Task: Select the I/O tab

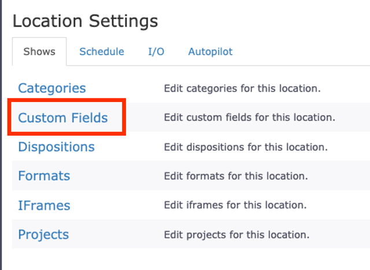Action: (x=156, y=52)
